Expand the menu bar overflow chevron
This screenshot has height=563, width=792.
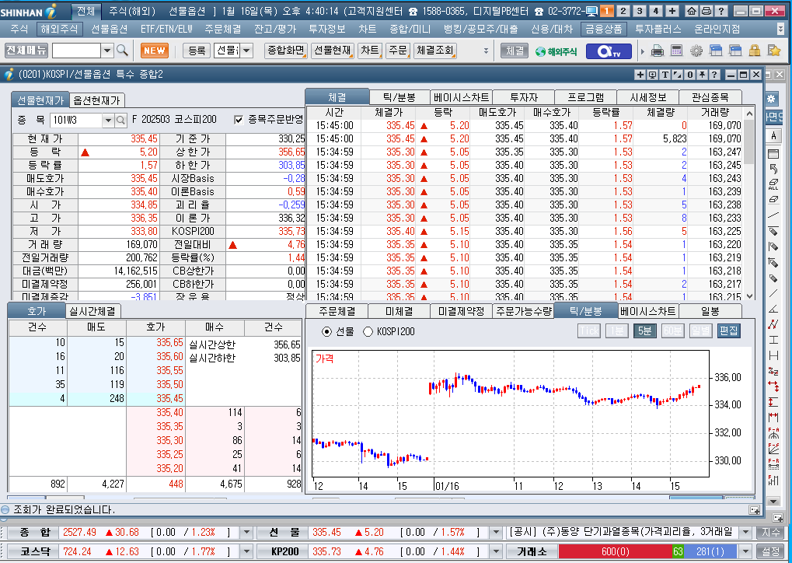coord(781,30)
